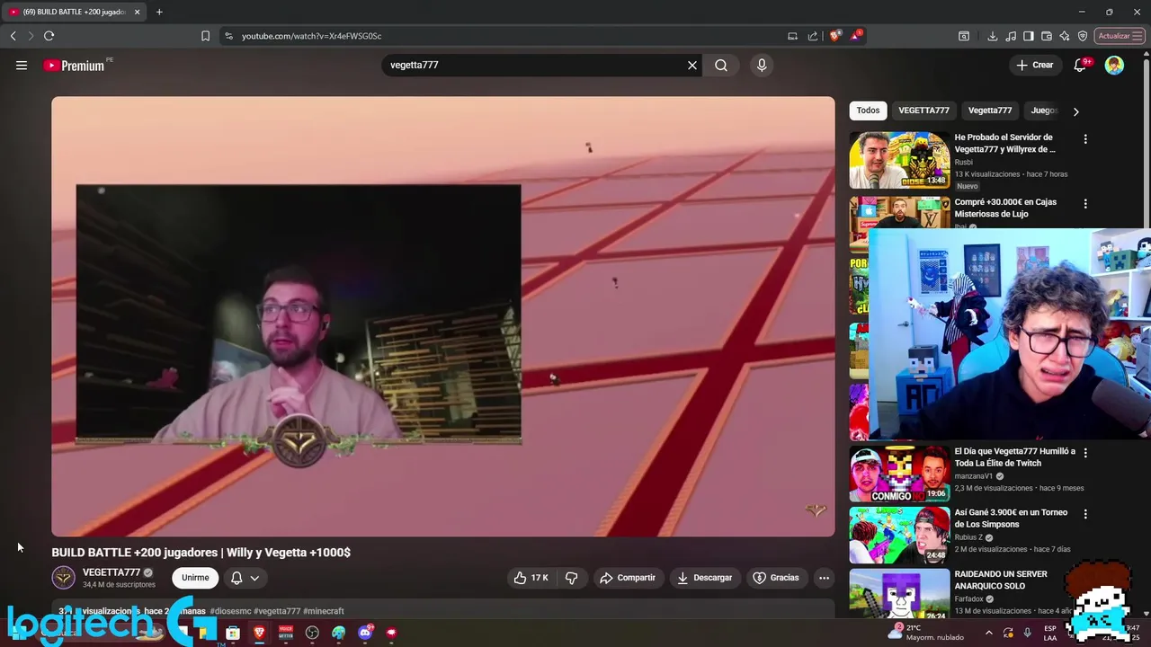1151x647 pixels.
Task: Open 'RAIDEANDO UN SERVER ANARQUICO SOLO' title
Action: click(x=1001, y=580)
